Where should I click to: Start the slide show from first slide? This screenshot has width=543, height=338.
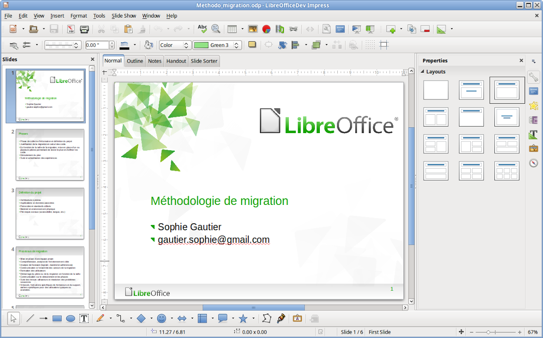[357, 29]
